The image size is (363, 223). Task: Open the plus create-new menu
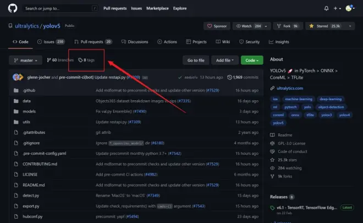click(x=337, y=8)
